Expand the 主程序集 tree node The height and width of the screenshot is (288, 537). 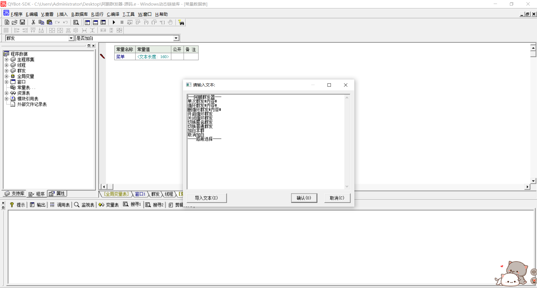pyautogui.click(x=6, y=60)
